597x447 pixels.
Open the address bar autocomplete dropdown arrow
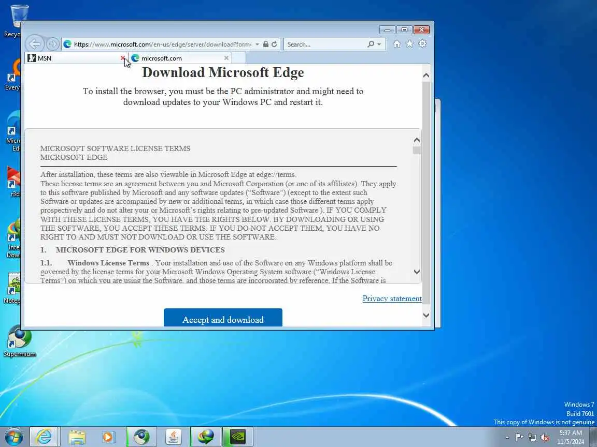[x=258, y=44]
